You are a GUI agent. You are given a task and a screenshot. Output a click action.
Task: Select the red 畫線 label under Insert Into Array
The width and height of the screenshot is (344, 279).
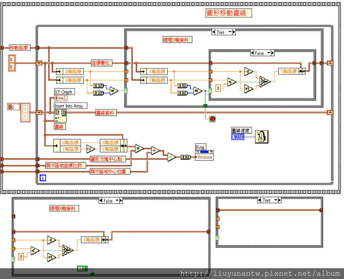[60, 127]
